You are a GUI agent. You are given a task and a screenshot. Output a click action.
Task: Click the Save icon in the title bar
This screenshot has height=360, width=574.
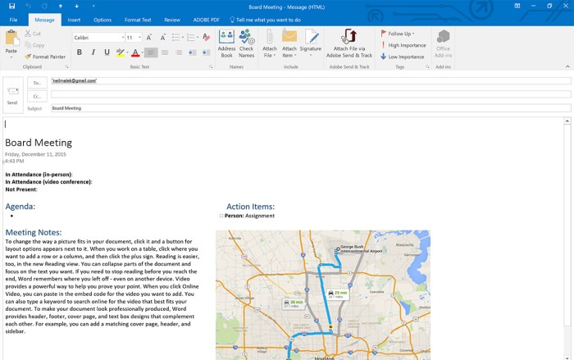tap(11, 6)
